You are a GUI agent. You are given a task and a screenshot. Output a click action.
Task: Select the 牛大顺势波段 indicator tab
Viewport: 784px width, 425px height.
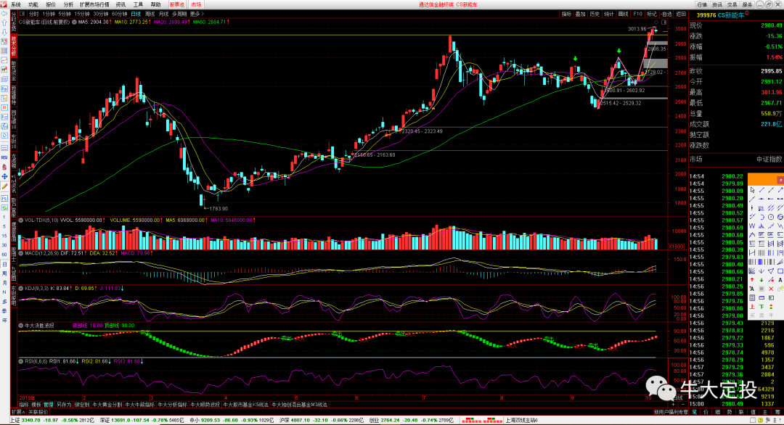pos(205,405)
